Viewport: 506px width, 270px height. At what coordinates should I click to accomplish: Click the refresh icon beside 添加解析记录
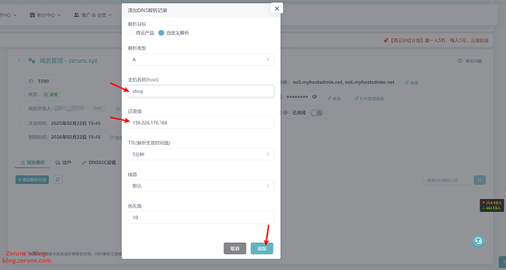[58, 179]
